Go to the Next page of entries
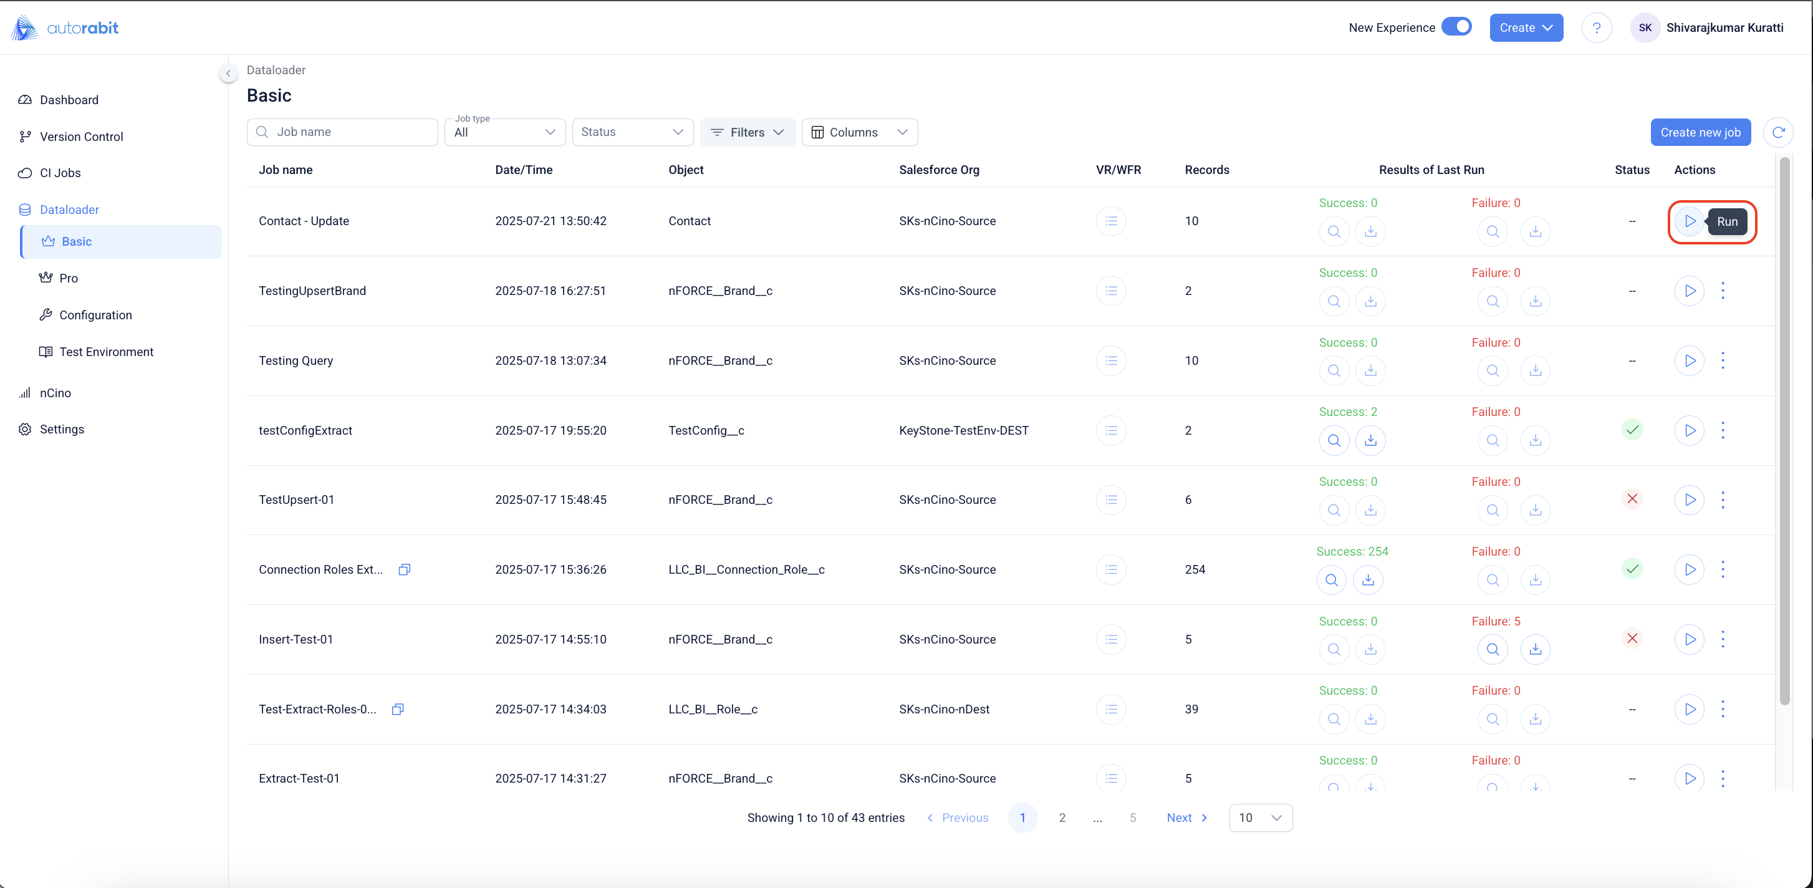 pyautogui.click(x=1186, y=818)
